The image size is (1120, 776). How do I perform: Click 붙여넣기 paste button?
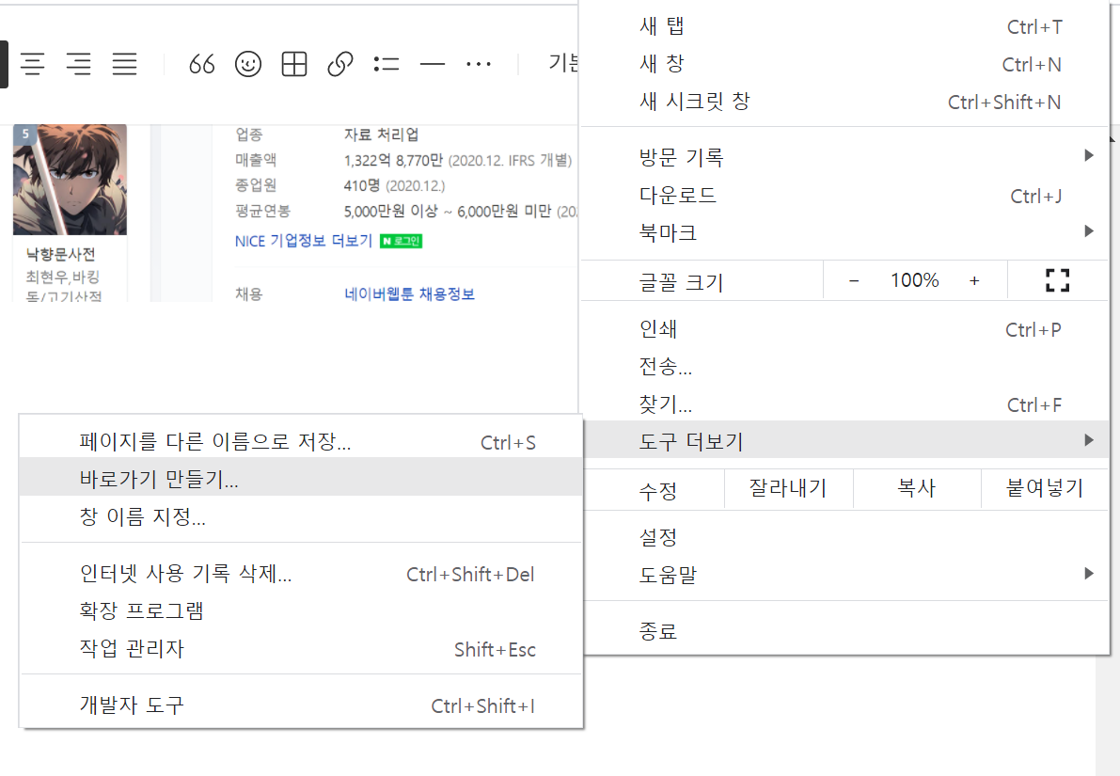[1044, 489]
